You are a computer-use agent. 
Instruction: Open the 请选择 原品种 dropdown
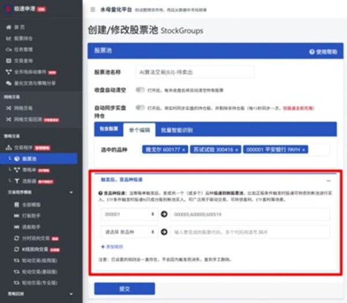tap(128, 232)
